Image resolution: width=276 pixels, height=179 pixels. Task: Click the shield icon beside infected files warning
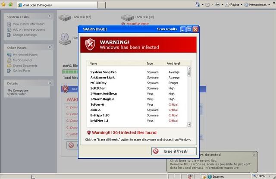point(89,132)
